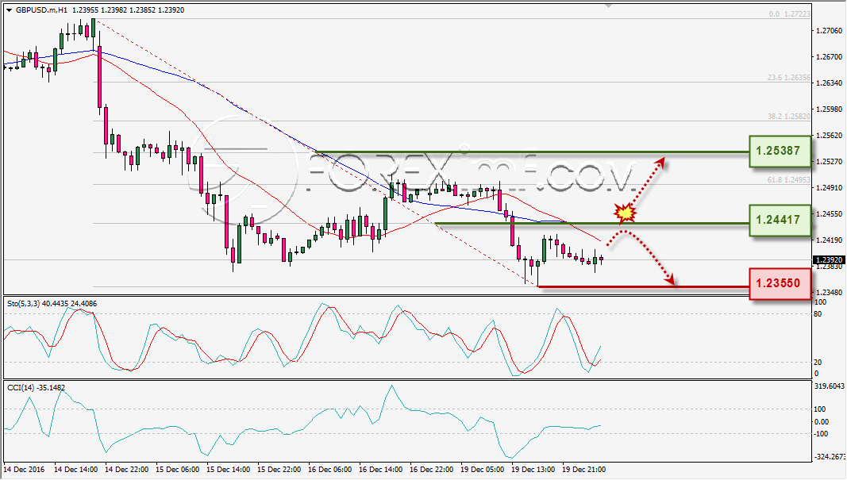Screen dimensions: 847x480
Task: Click the GBPUSD.m,H1 chart title
Action: coord(41,10)
